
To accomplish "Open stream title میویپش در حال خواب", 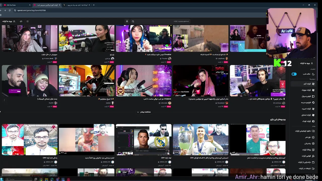I will [x=49, y=54].
